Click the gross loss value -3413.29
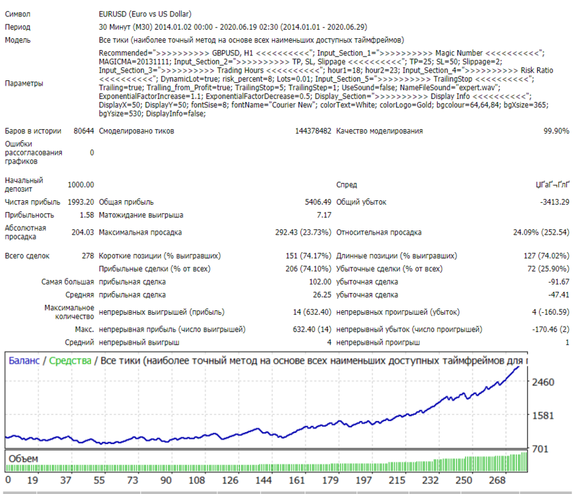 [555, 202]
